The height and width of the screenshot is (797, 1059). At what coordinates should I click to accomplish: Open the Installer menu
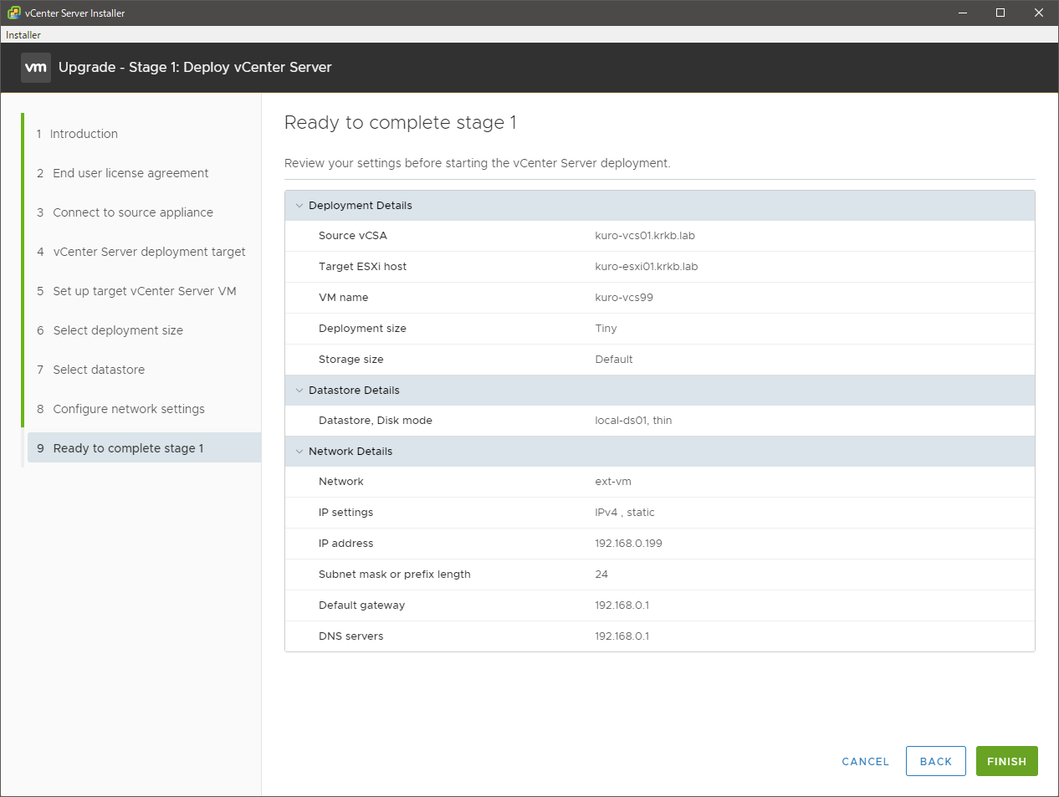point(23,35)
